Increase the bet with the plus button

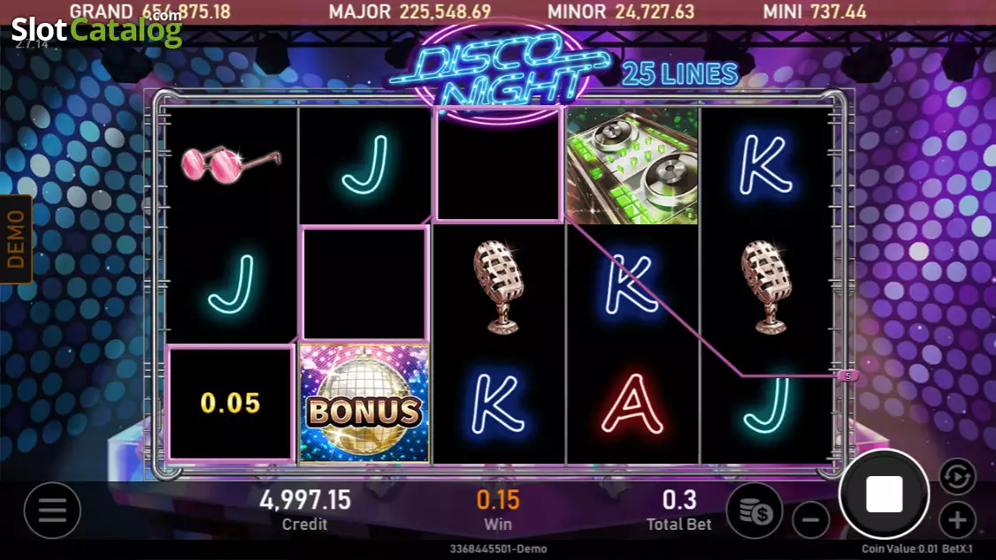[956, 520]
